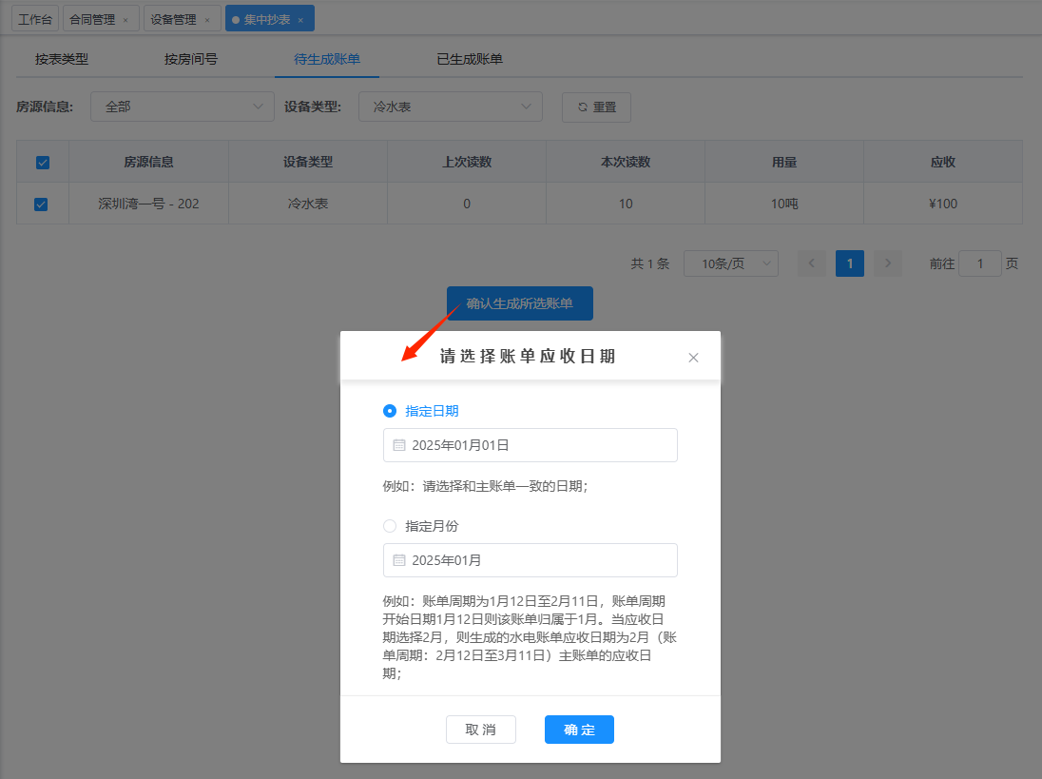Click the 确定 button in dialog
The height and width of the screenshot is (779, 1042).
click(579, 730)
